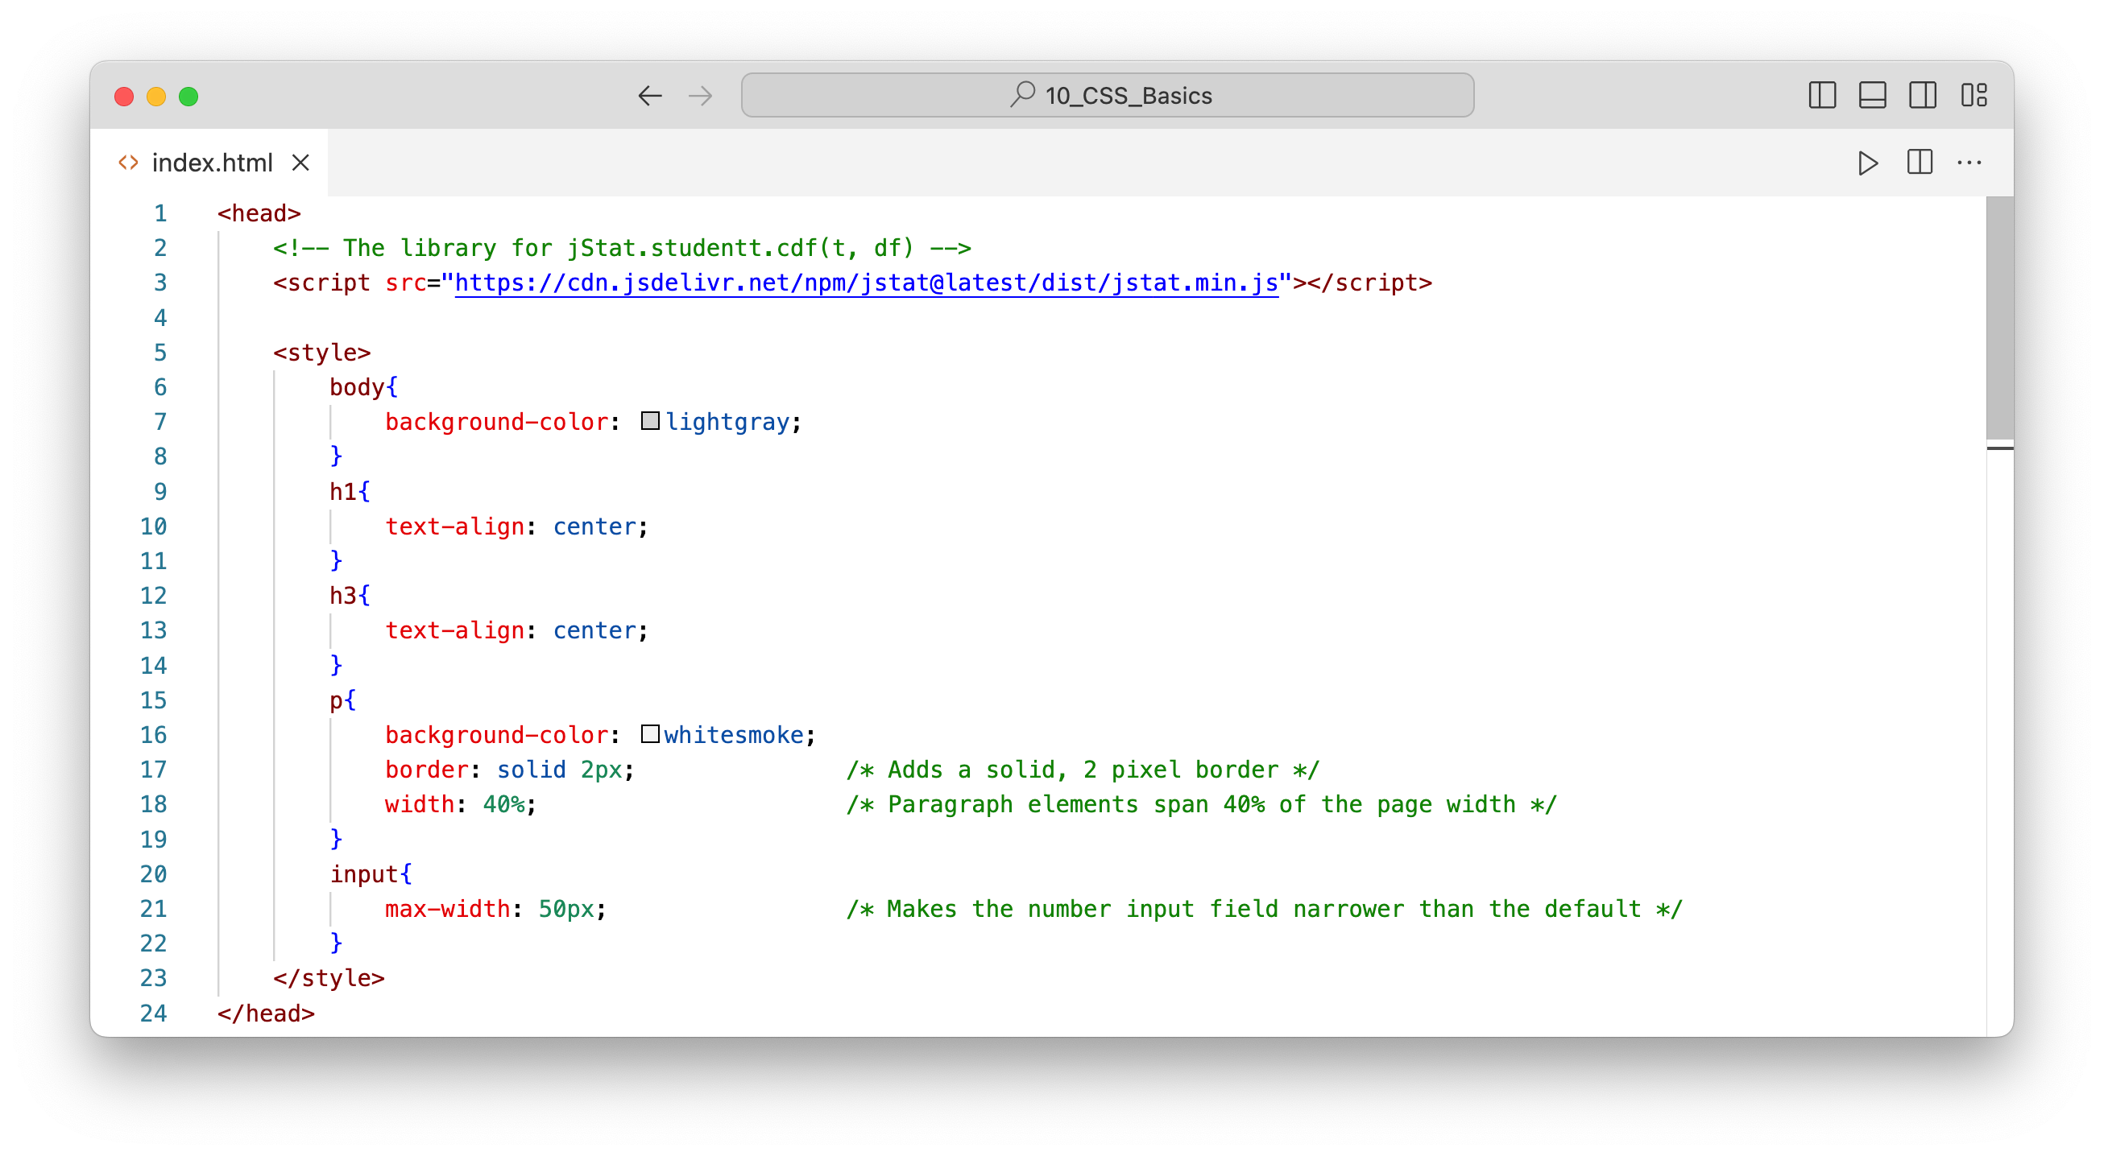Click text-align: center on line 13
Screen dimensions: 2104x1156
click(516, 630)
